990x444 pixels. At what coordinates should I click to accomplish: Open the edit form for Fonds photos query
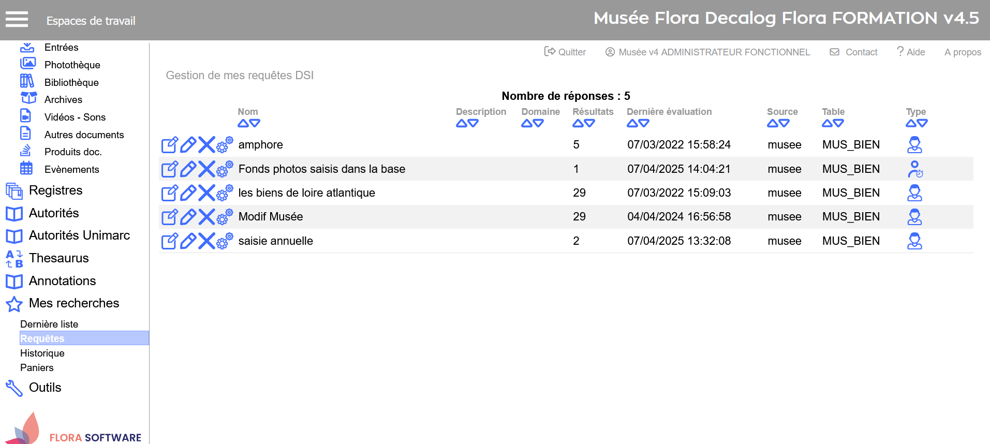[x=170, y=169]
